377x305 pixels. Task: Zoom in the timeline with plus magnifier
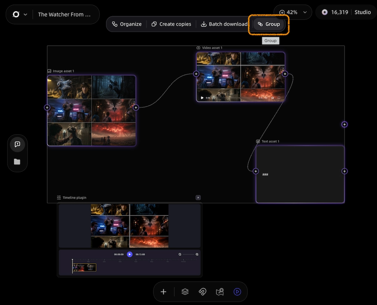(x=197, y=254)
